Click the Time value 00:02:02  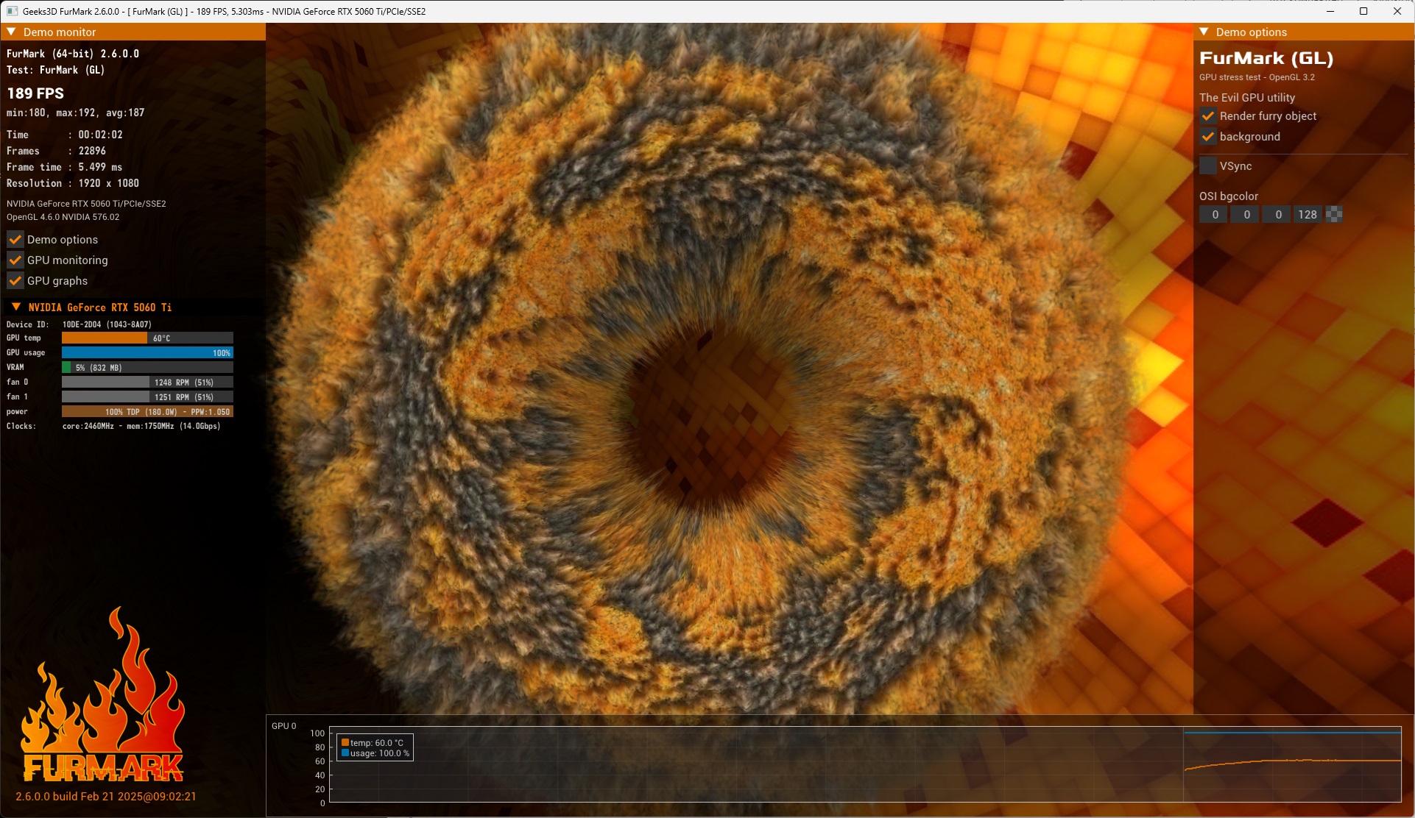click(101, 135)
